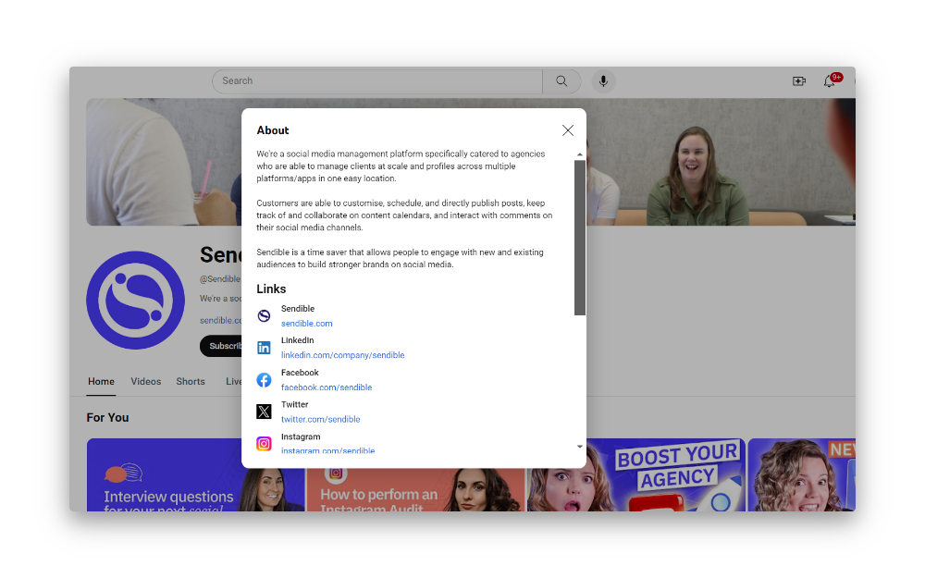
Task: Click the dialog scrollbar down arrow
Action: click(x=580, y=447)
